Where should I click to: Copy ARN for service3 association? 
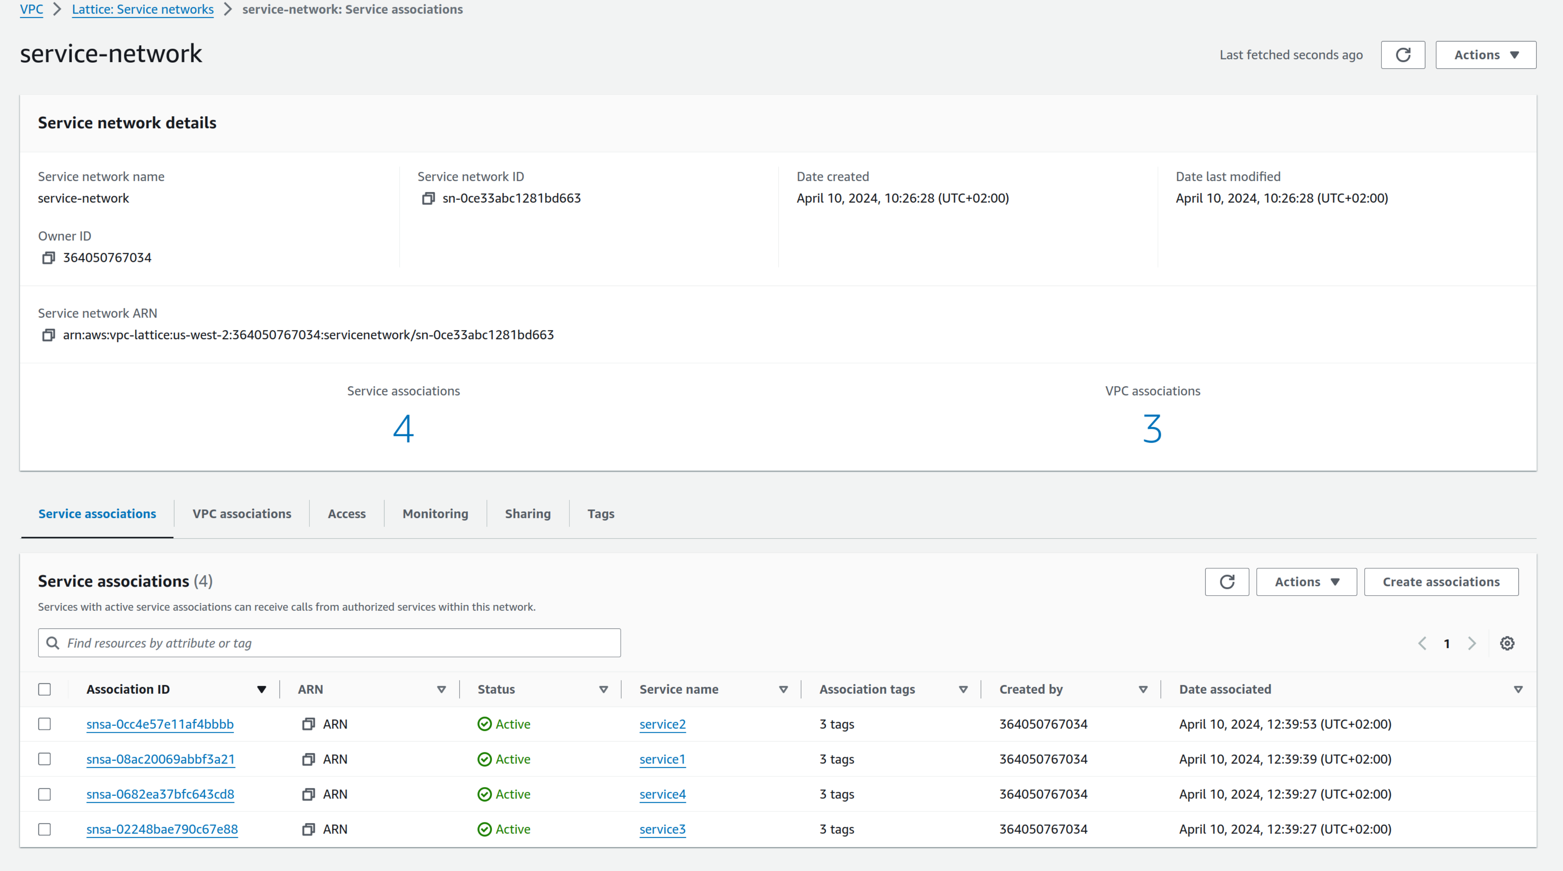click(308, 829)
